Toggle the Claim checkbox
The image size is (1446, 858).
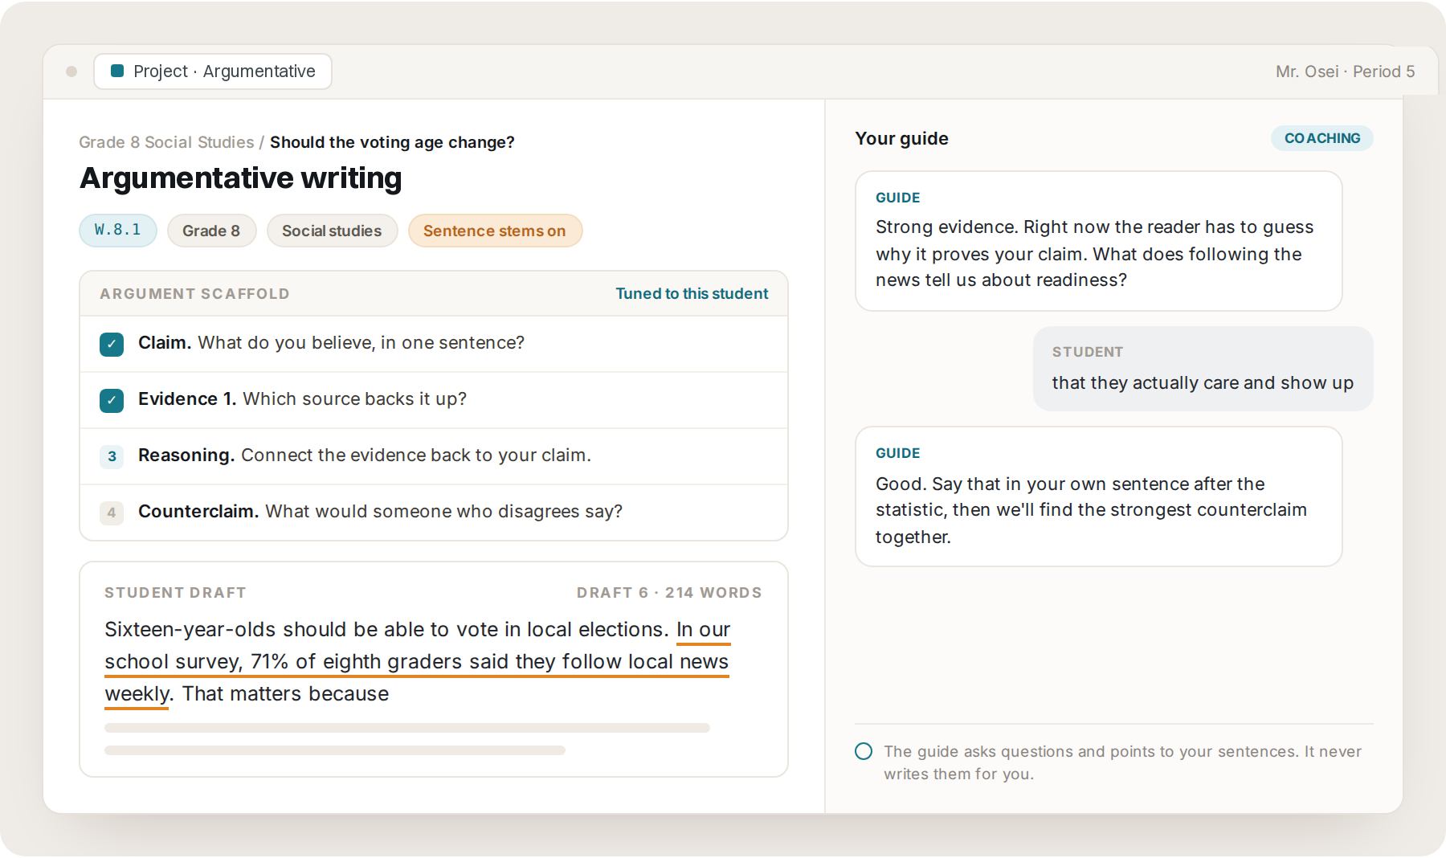(112, 344)
